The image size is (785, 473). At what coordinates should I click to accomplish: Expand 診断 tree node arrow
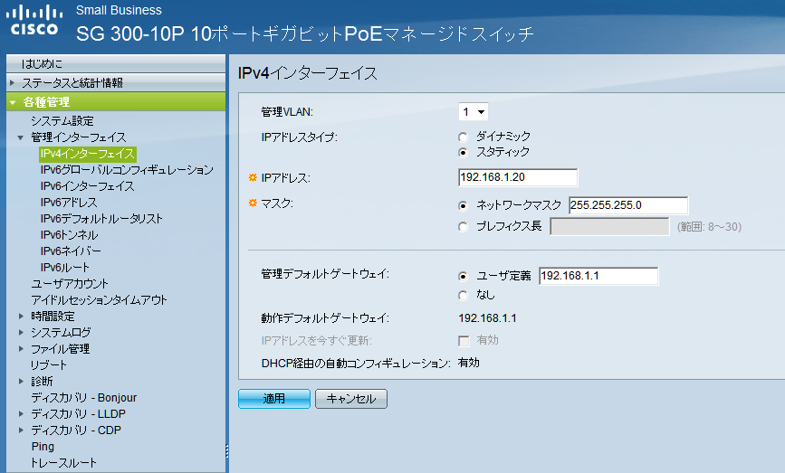pyautogui.click(x=21, y=381)
